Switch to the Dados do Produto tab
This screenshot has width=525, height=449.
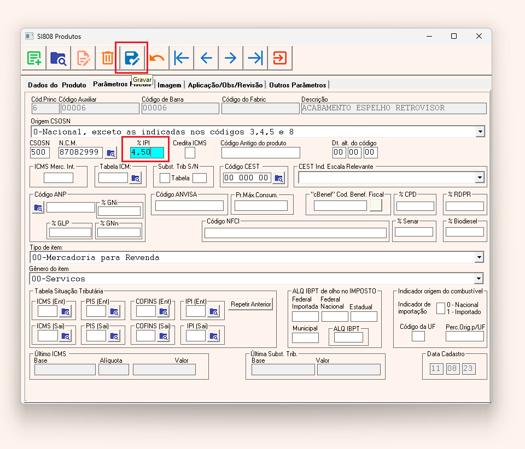point(57,85)
